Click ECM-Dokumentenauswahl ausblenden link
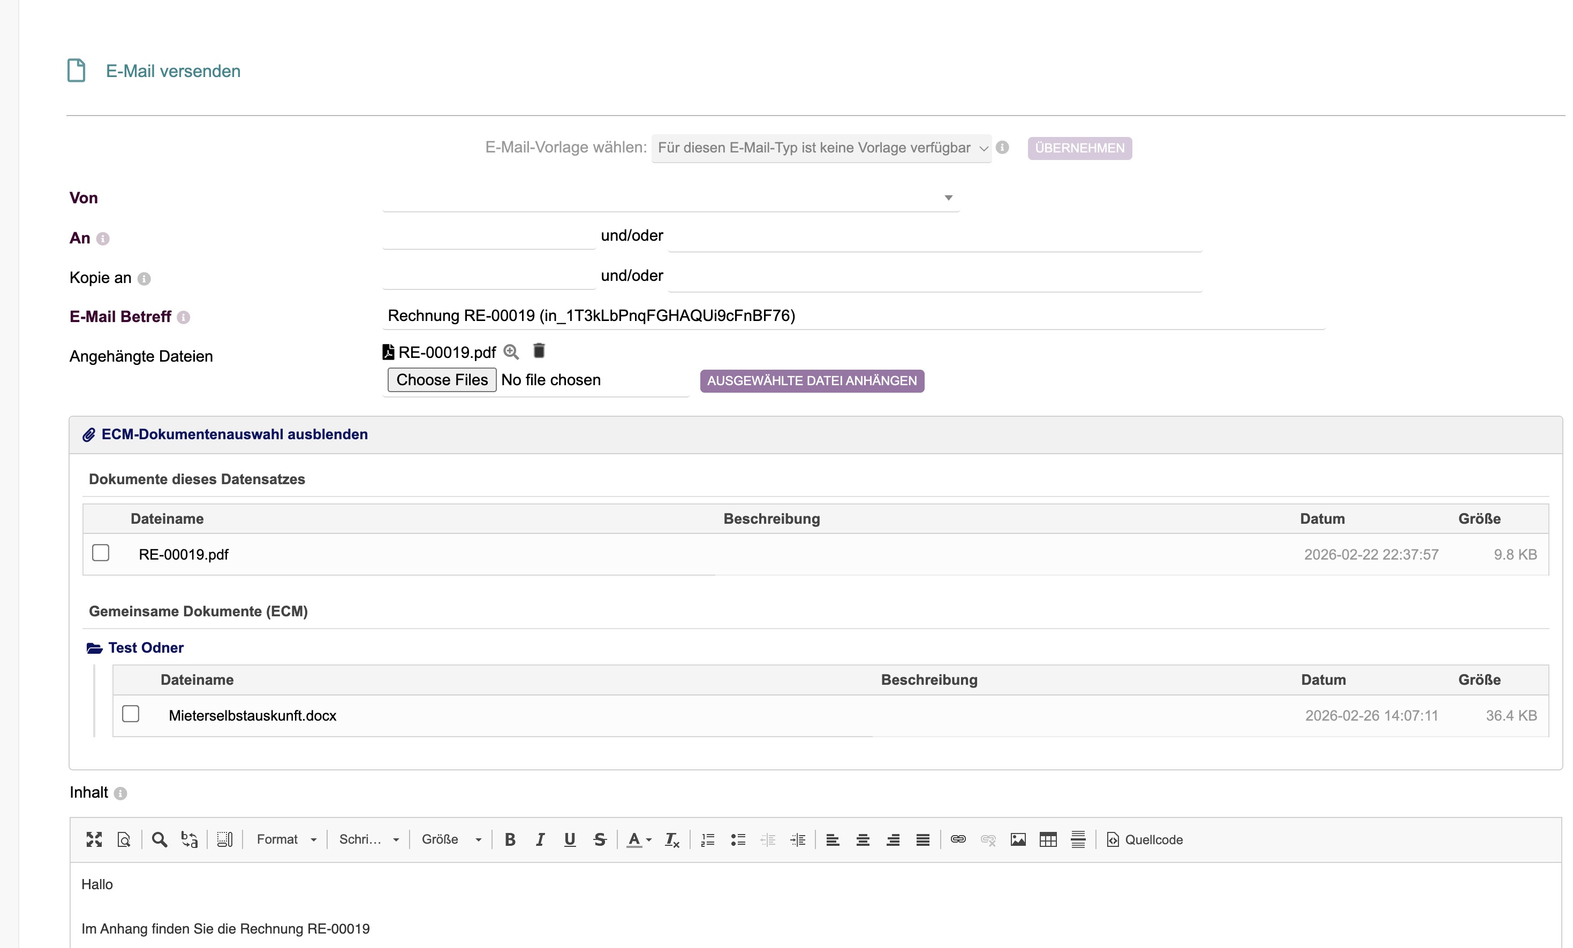The height and width of the screenshot is (948, 1573). coord(233,434)
